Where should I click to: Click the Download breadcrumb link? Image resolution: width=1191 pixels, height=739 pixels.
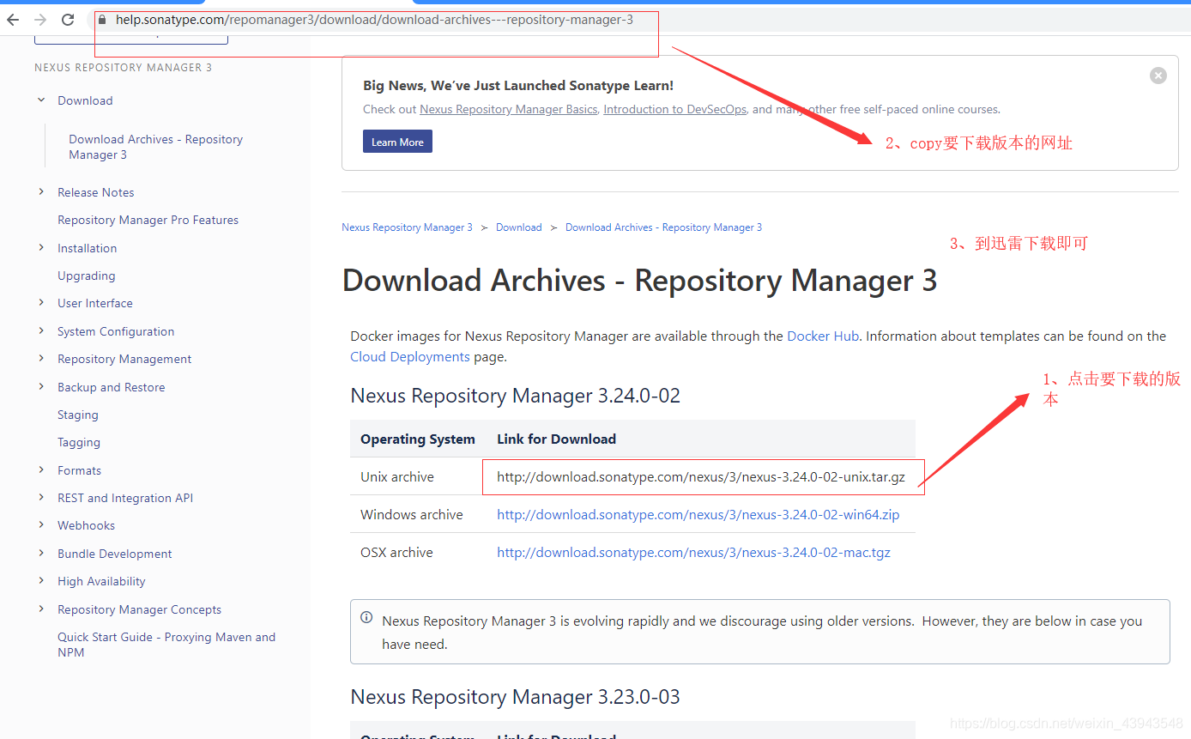518,227
